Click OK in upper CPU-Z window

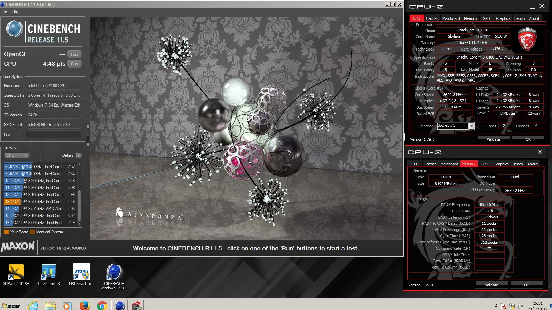(528, 139)
